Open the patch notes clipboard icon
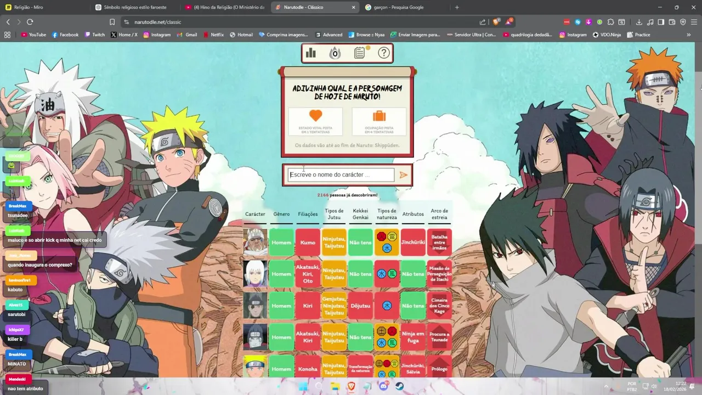This screenshot has height=395, width=702. pos(360,53)
